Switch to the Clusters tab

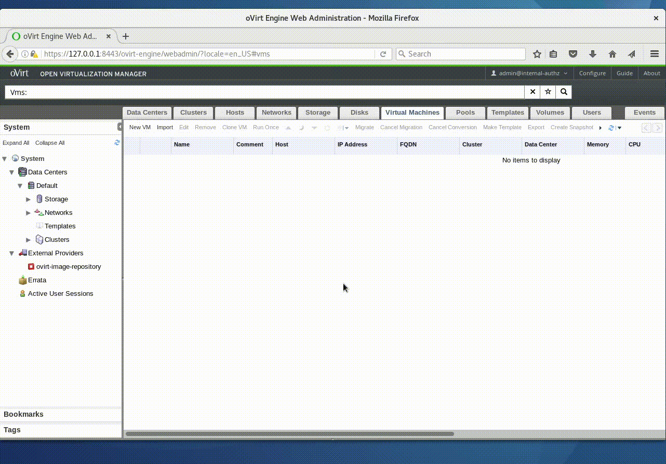(193, 113)
